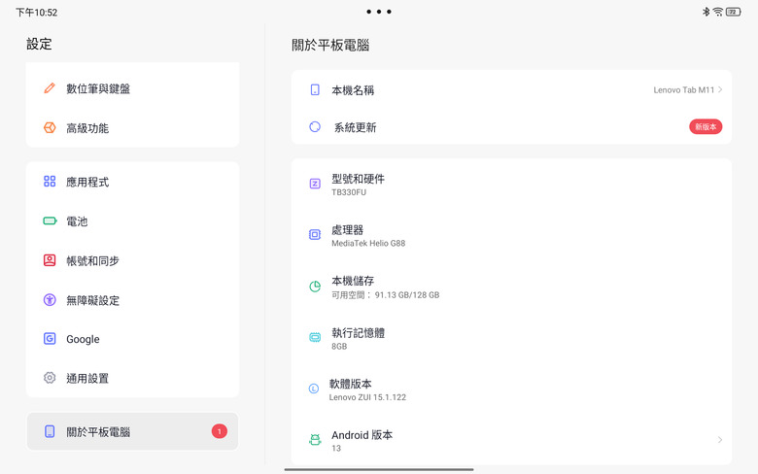Image resolution: width=758 pixels, height=474 pixels.
Task: Tap the 型號和硬件 heading
Action: (x=359, y=180)
